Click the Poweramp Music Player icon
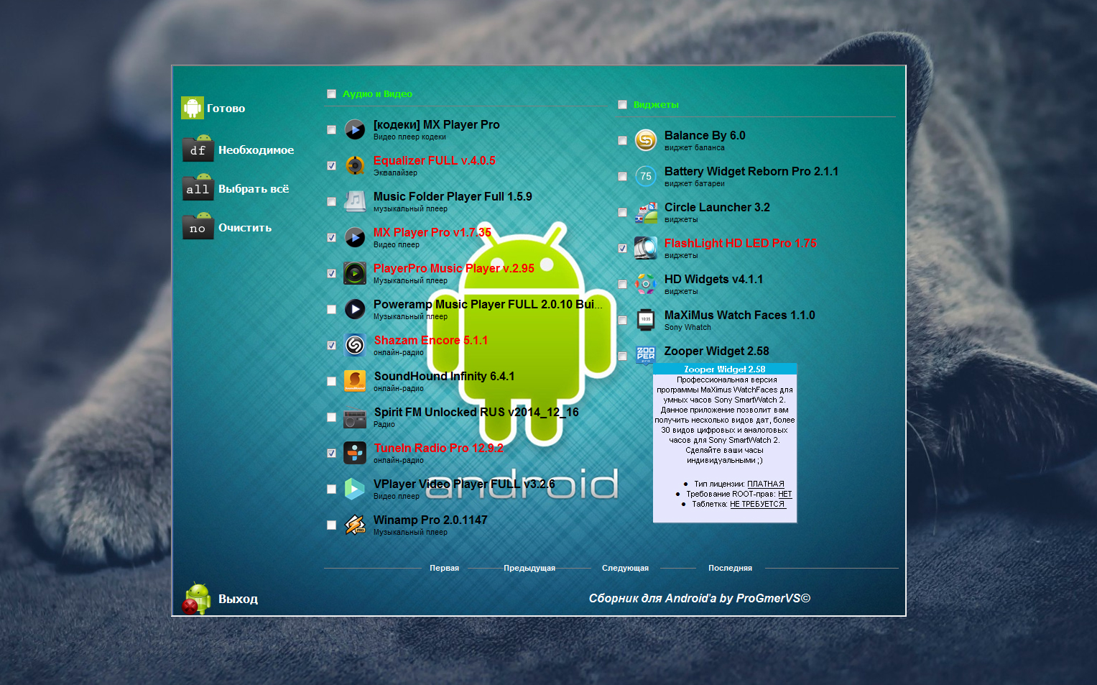This screenshot has height=685, width=1097. tap(355, 309)
